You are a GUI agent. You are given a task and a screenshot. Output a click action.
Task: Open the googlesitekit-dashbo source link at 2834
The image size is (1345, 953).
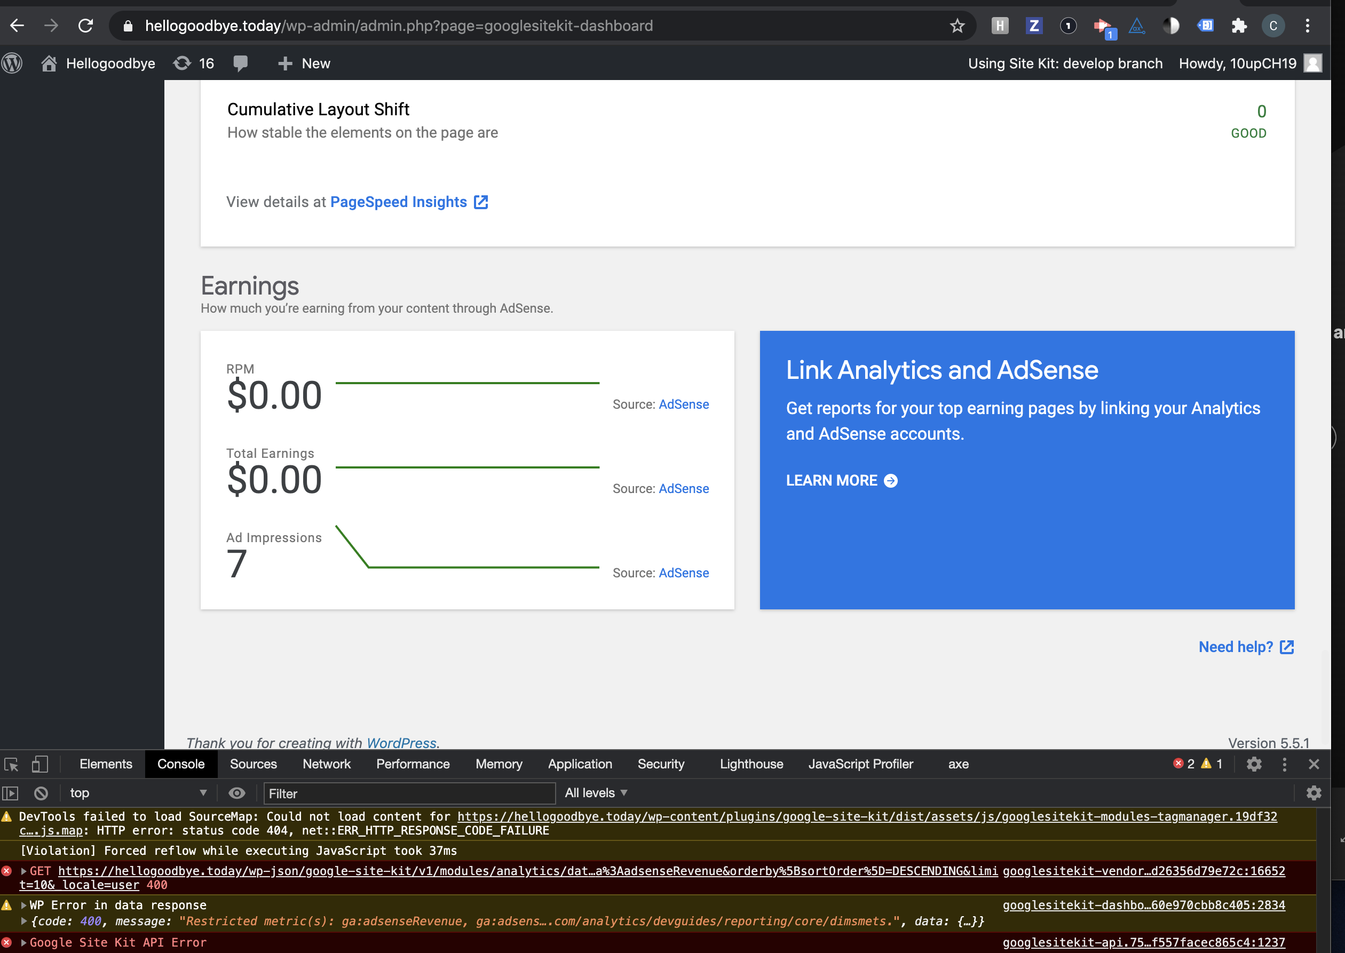(x=1144, y=906)
